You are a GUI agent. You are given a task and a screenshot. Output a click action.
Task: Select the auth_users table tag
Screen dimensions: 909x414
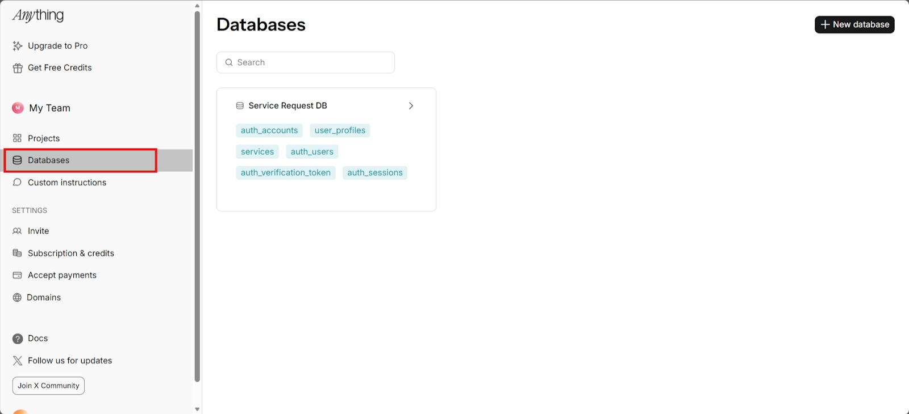point(312,151)
